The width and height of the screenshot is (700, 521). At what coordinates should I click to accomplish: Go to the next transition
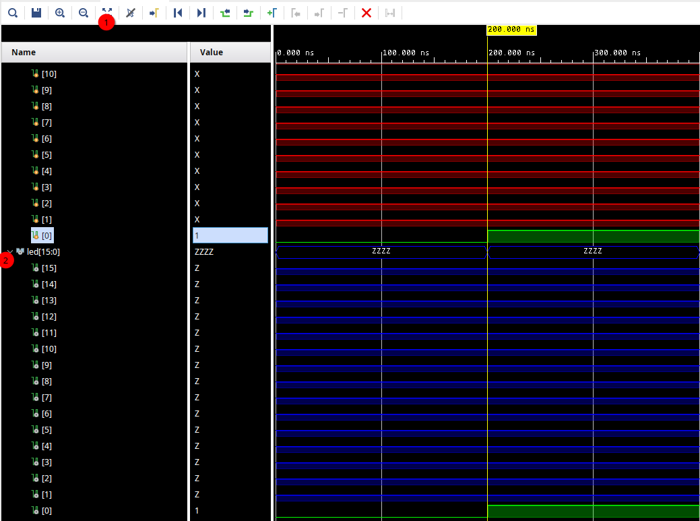(x=249, y=13)
